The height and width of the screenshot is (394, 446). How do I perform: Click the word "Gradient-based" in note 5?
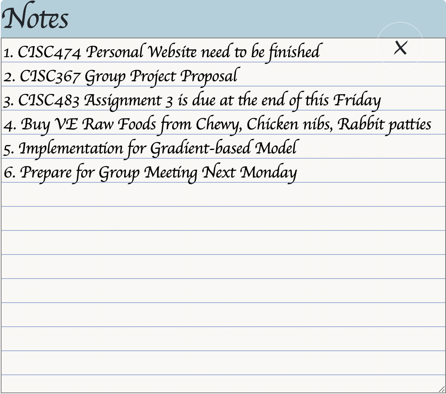coord(200,148)
